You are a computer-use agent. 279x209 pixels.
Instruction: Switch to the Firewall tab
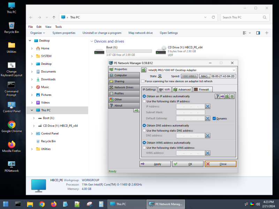tap(203, 90)
